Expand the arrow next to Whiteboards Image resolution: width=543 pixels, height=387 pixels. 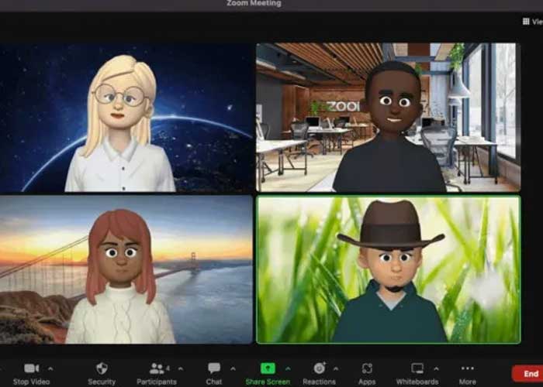coord(438,368)
